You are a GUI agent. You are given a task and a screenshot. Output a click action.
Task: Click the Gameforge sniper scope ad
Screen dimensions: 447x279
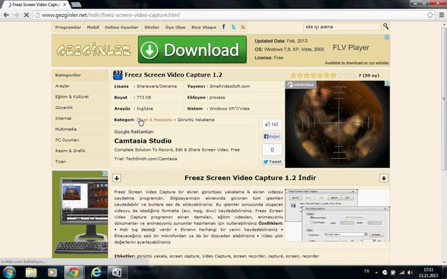(x=337, y=124)
